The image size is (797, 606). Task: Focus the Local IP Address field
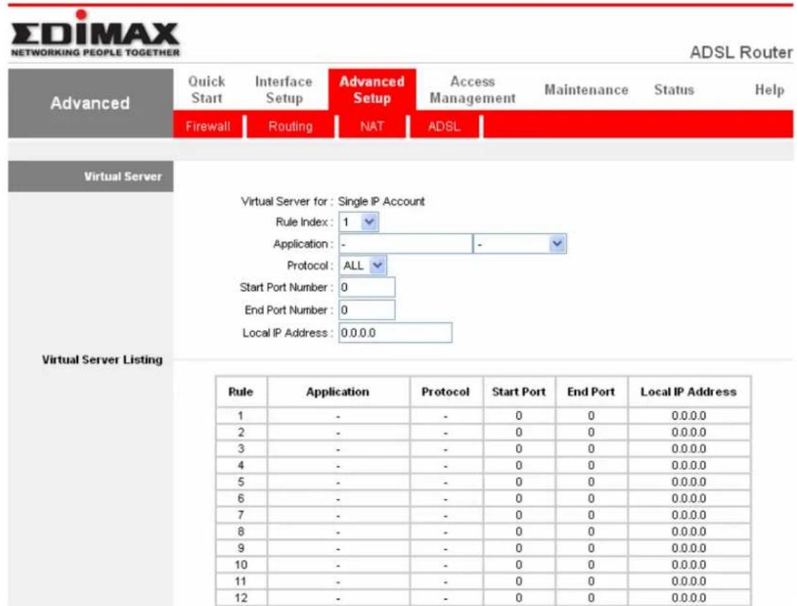pyautogui.click(x=396, y=333)
